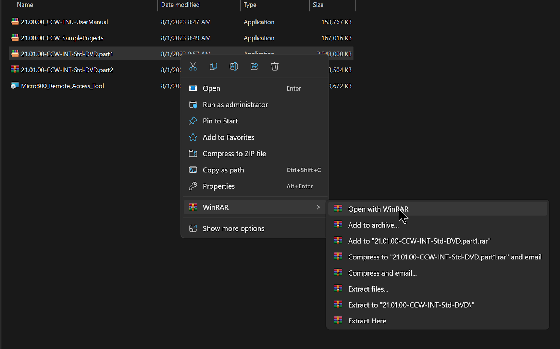The height and width of the screenshot is (349, 560).
Task: Sort by Date modified column header
Action: (180, 5)
